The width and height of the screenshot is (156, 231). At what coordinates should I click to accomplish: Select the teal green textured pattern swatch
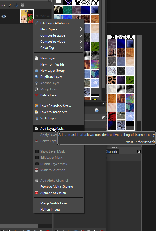[x=68, y=10]
